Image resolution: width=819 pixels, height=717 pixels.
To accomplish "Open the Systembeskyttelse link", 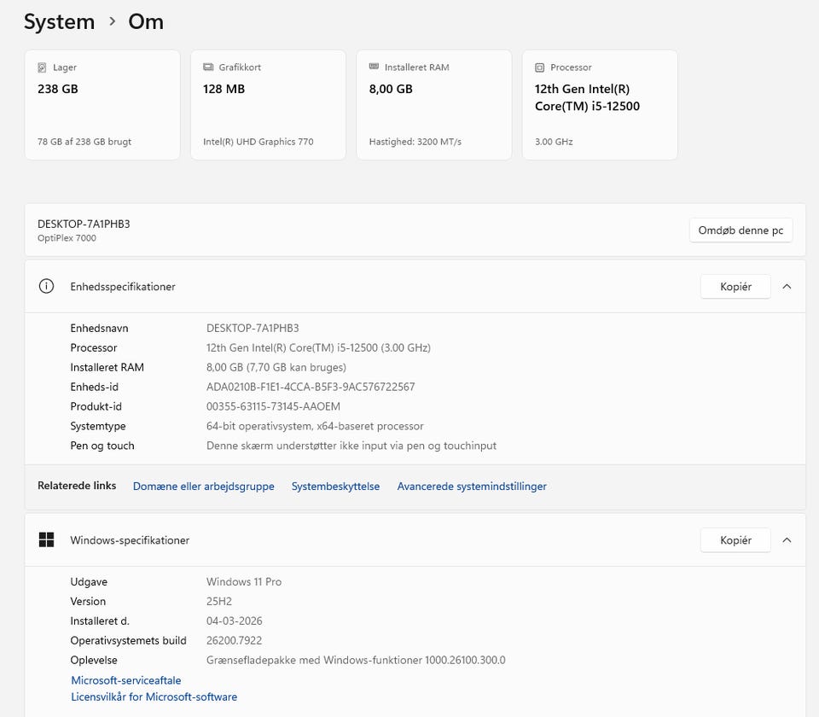I will (335, 487).
